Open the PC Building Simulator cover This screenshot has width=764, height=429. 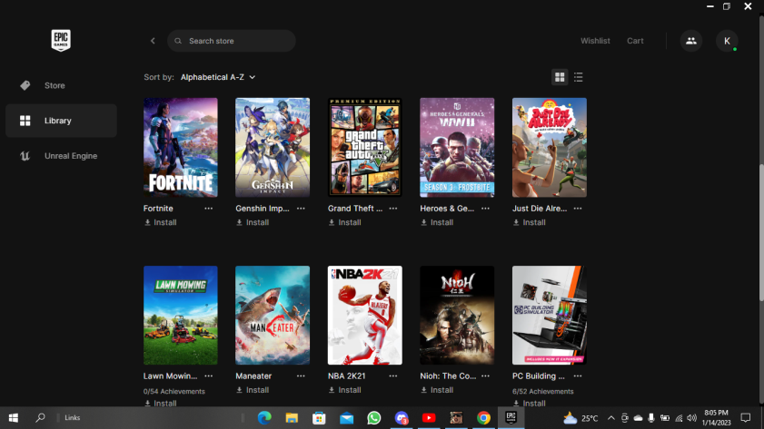point(549,316)
